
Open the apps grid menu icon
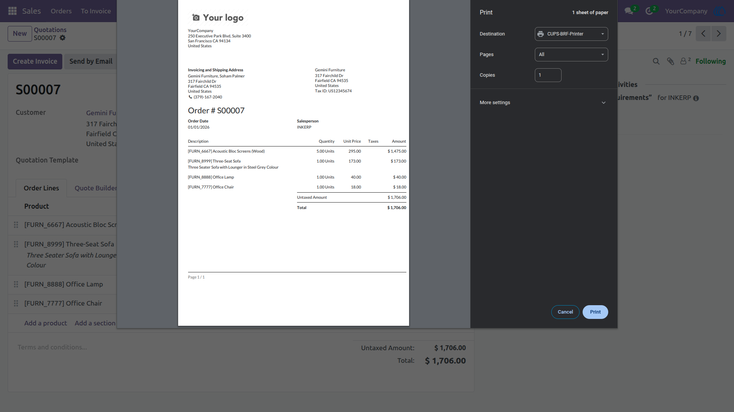[12, 11]
